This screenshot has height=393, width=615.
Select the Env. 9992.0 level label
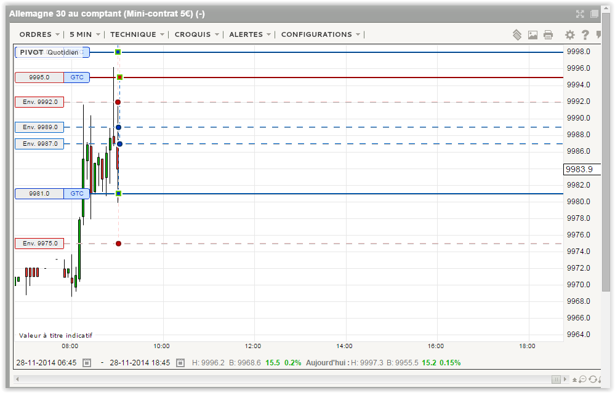[x=39, y=102]
